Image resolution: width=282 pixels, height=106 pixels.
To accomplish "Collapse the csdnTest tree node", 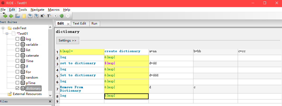I will tap(3, 28).
